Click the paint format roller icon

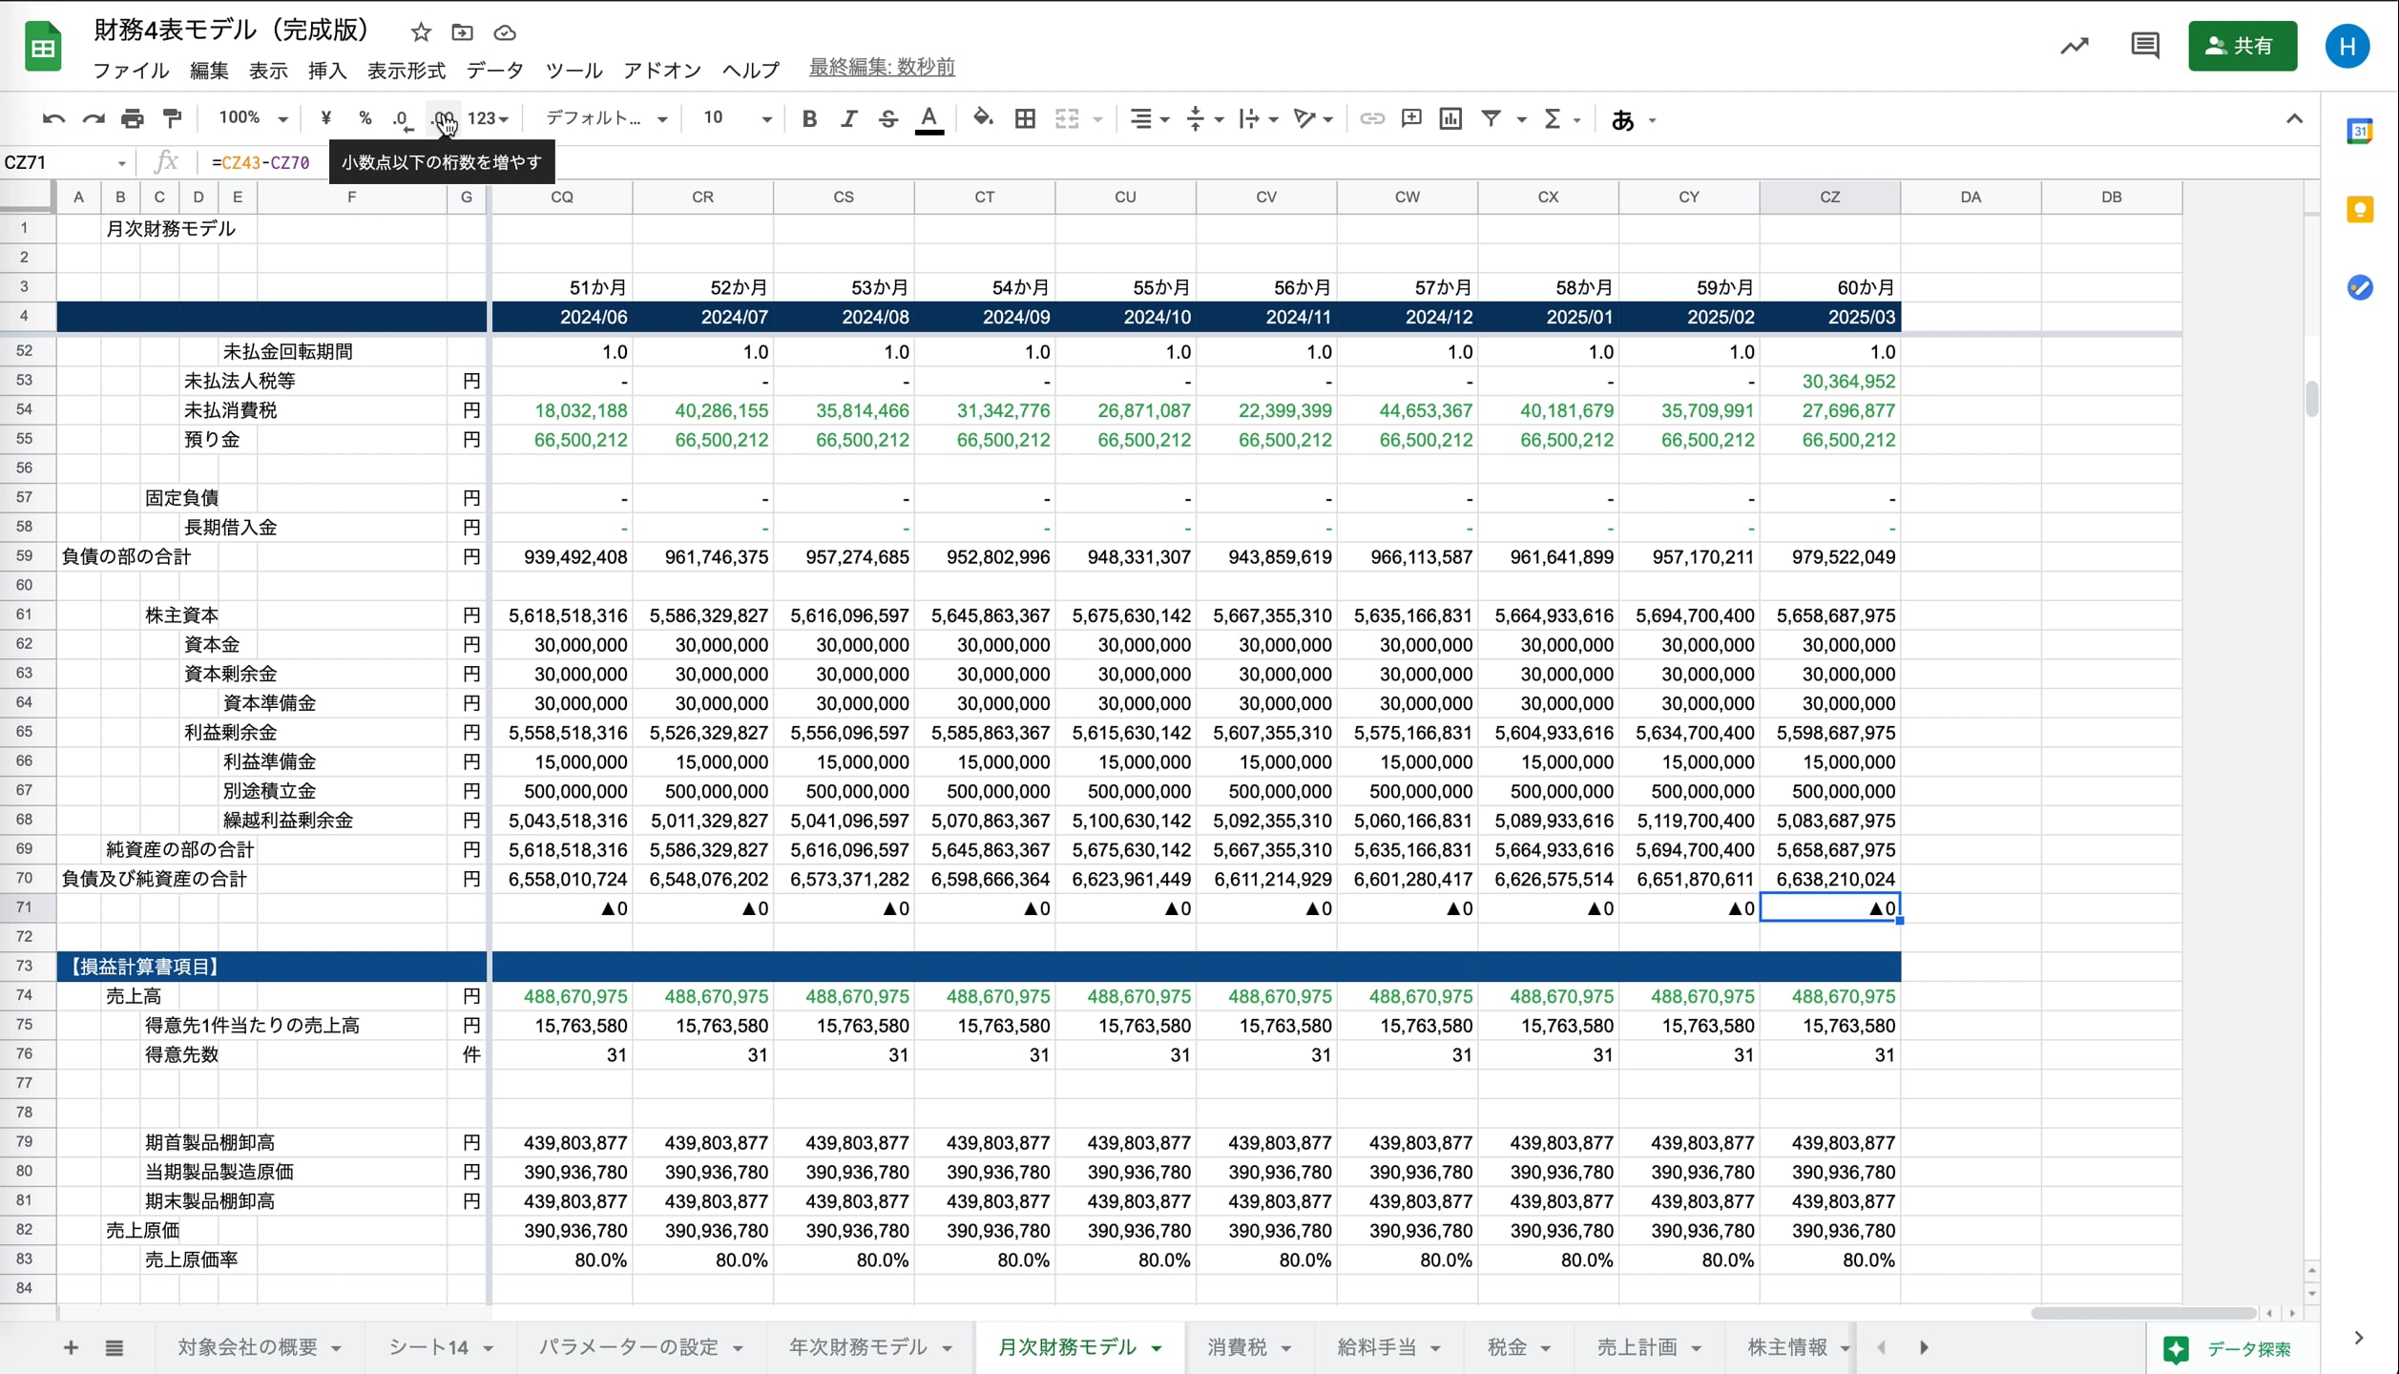(x=173, y=119)
